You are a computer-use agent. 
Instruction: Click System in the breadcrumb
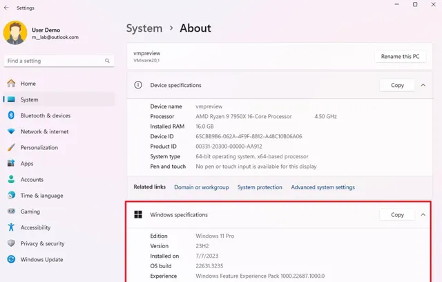pyautogui.click(x=144, y=28)
